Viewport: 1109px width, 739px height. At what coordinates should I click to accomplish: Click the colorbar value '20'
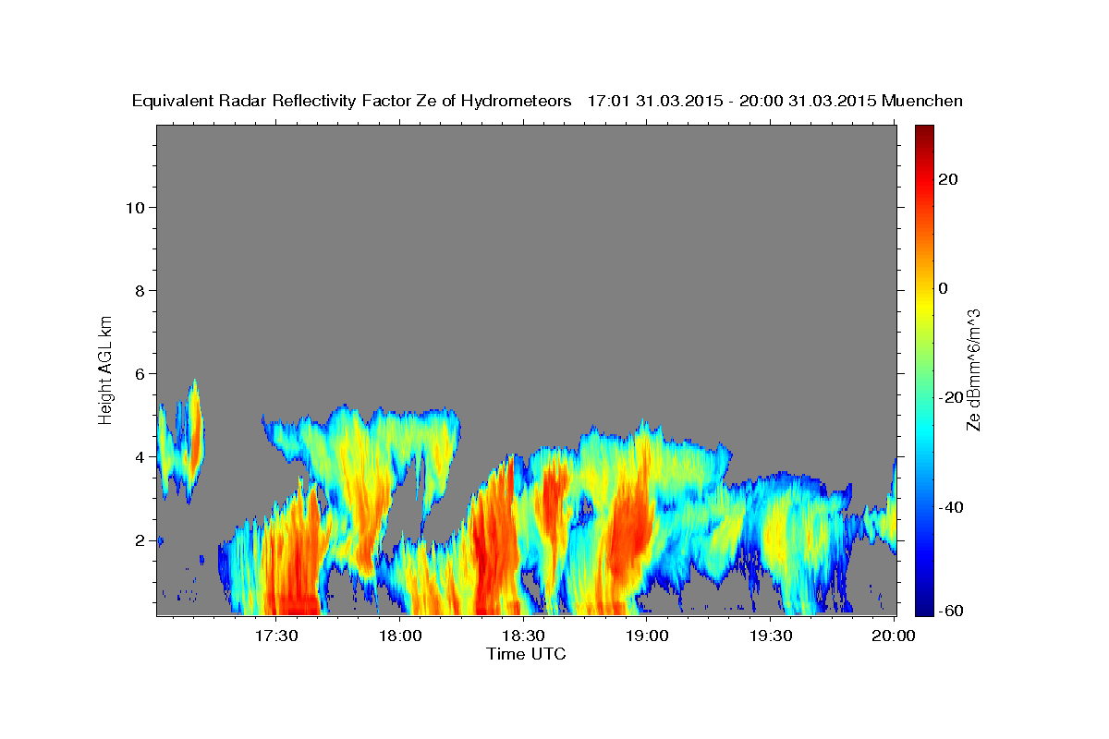948,179
